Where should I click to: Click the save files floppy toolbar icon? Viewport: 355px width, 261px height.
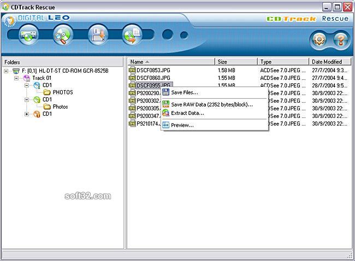(98, 35)
